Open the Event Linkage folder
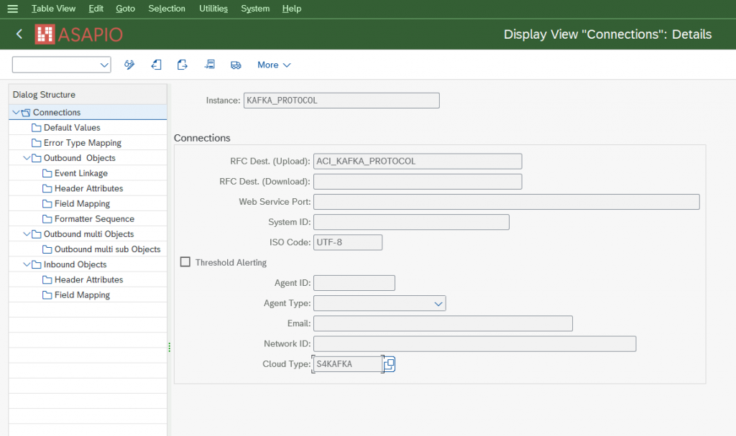Image resolution: width=736 pixels, height=436 pixels. pos(80,173)
